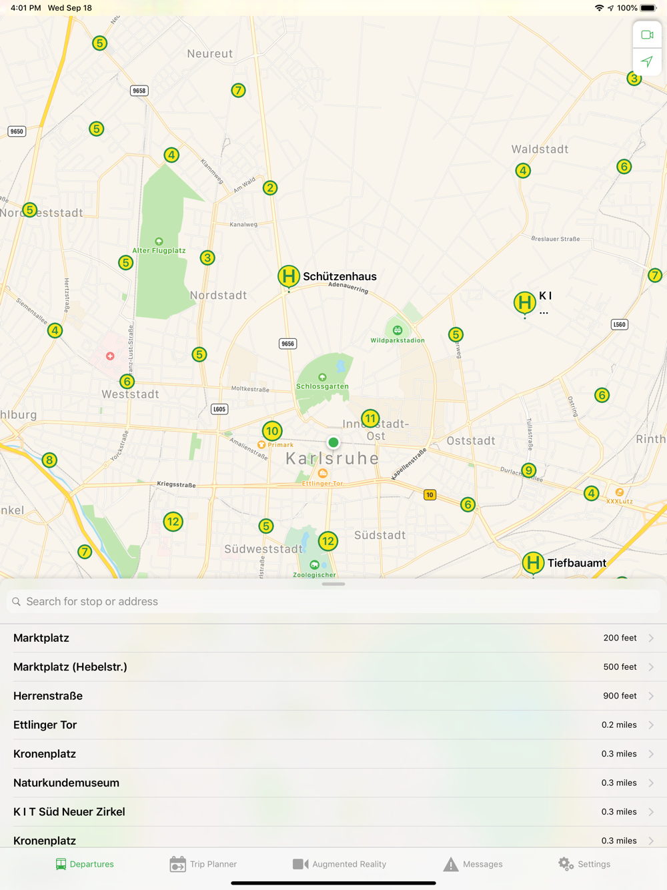Tap cluster marker 2 near Am Wald
This screenshot has height=890, width=667.
tap(270, 187)
